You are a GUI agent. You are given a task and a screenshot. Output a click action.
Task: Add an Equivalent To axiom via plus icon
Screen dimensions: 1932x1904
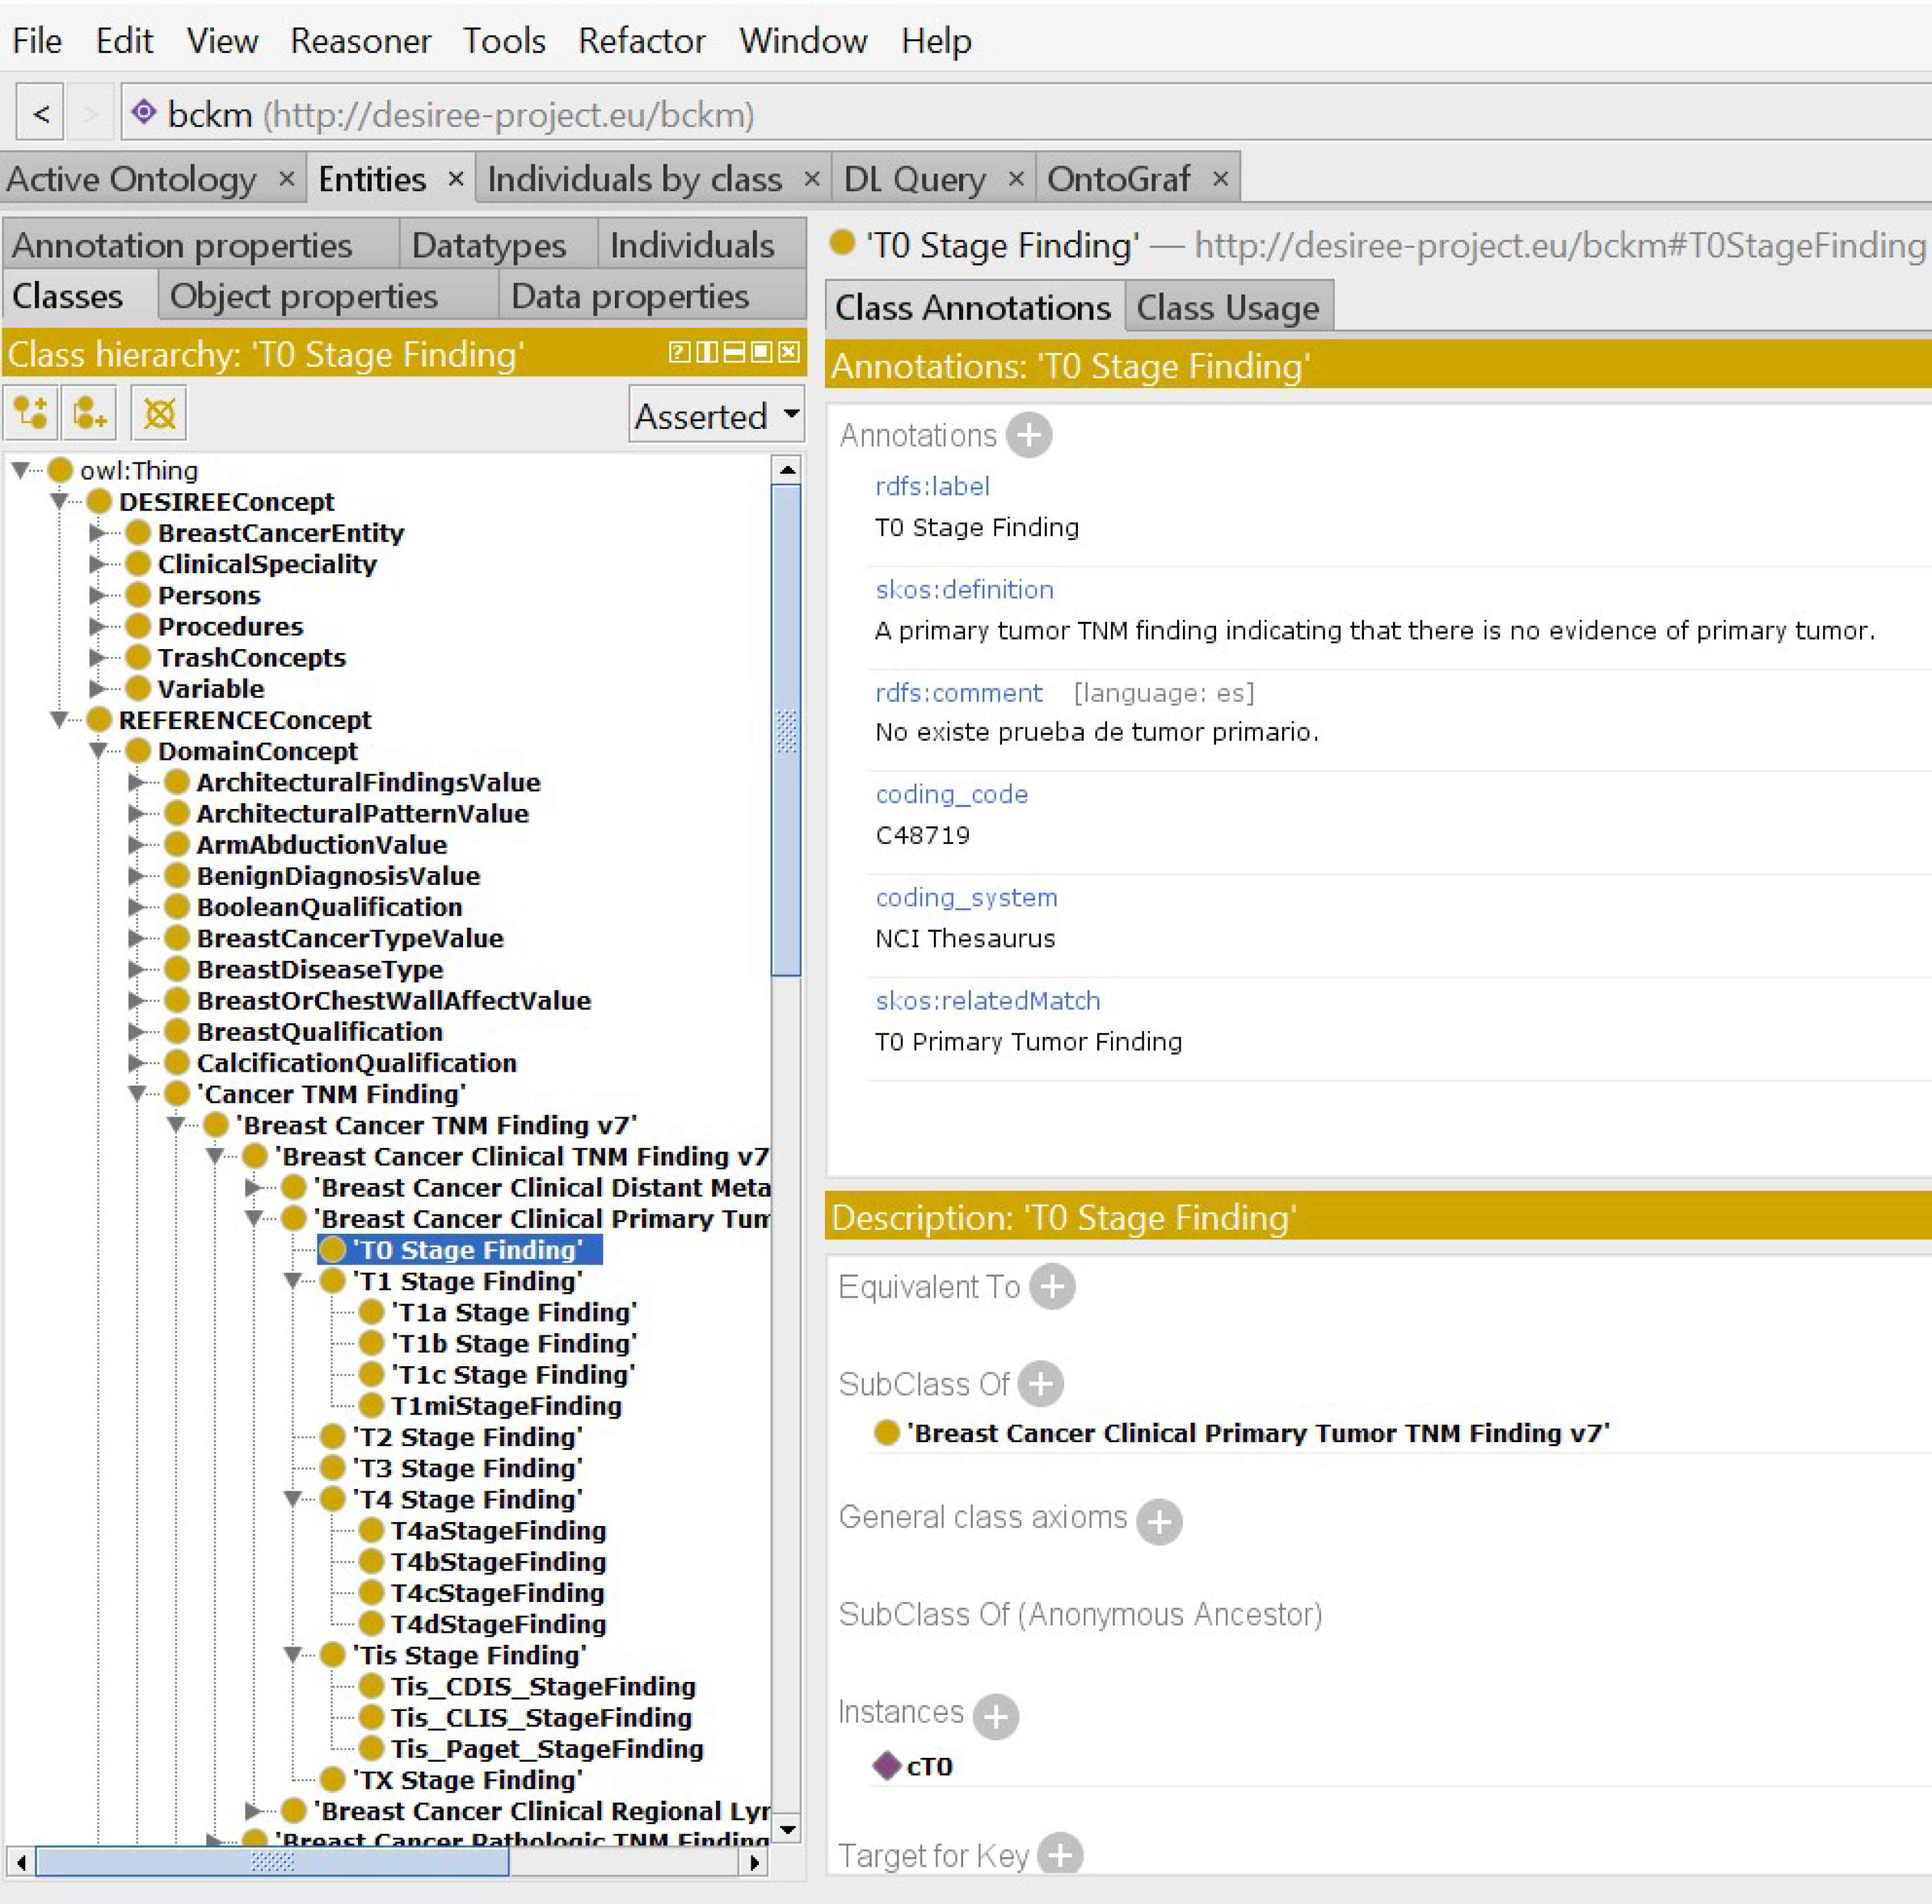click(x=1052, y=1286)
